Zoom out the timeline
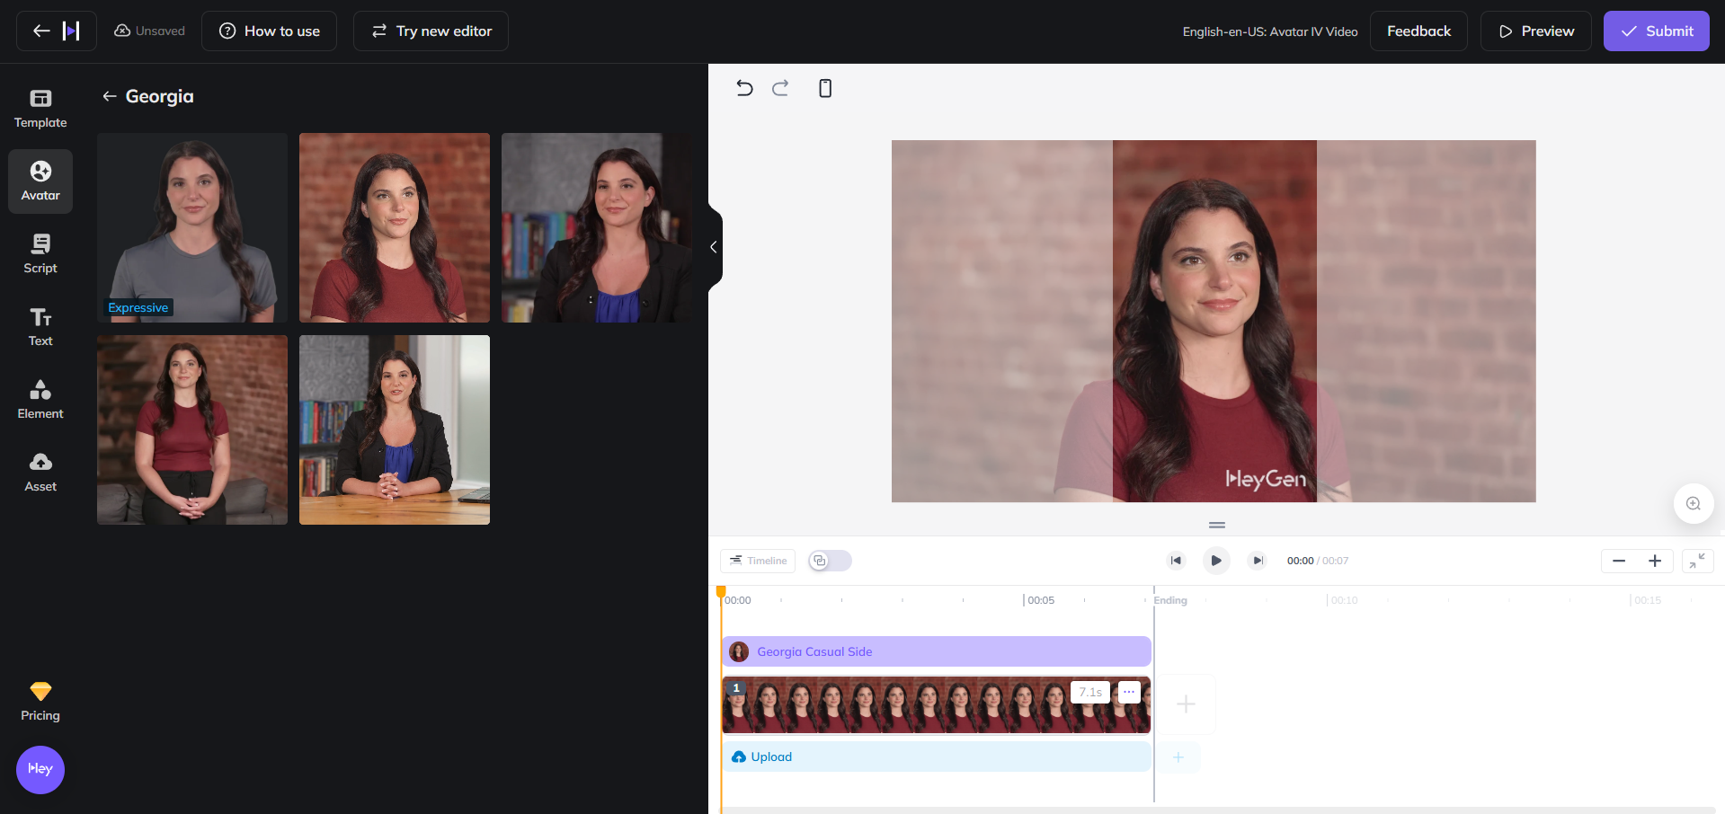 (1619, 561)
